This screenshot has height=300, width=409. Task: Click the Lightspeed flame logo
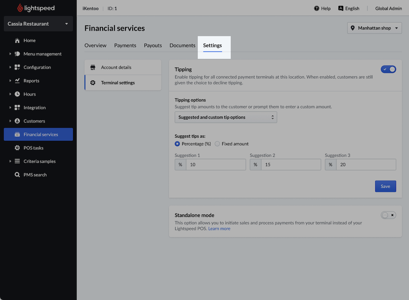point(20,7)
